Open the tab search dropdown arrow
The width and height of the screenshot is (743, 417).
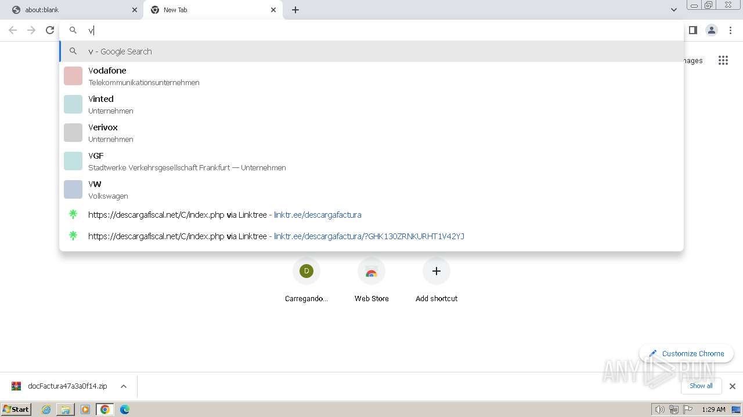pyautogui.click(x=673, y=10)
